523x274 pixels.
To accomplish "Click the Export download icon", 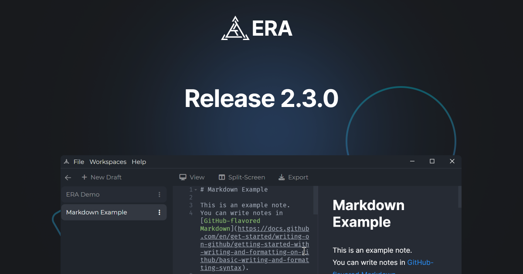I will 280,177.
